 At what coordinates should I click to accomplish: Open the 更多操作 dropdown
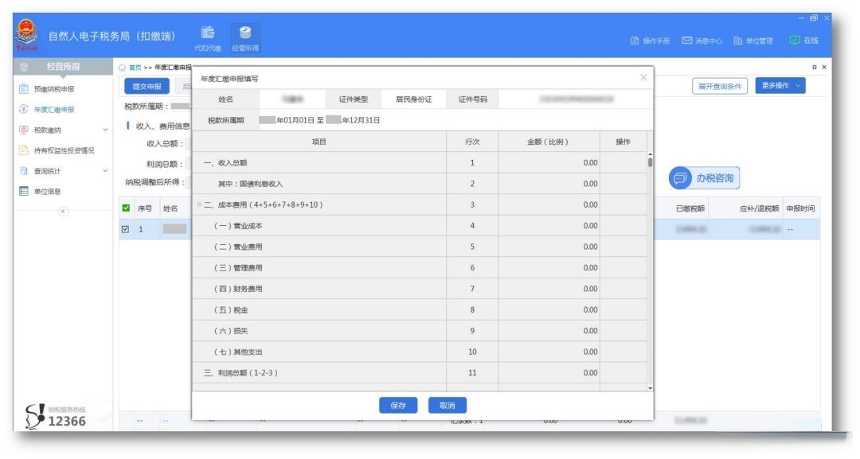coord(780,85)
